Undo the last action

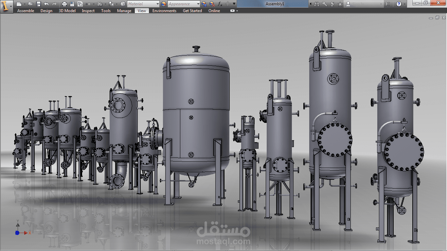pos(46,4)
